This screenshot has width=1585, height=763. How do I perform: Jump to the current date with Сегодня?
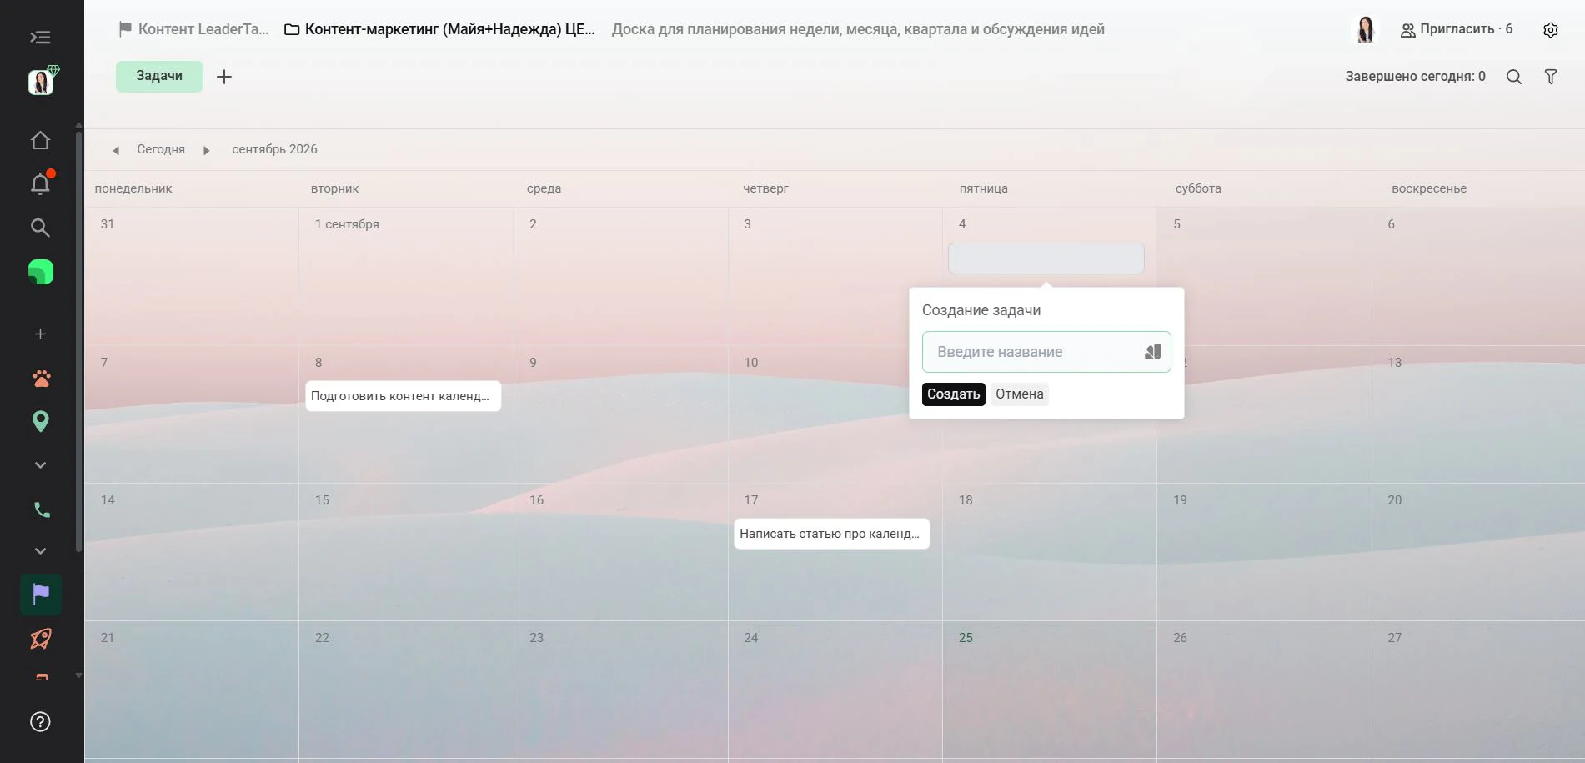coord(161,149)
